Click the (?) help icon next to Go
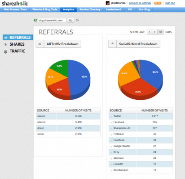Viewport: 185px width, 179px height. 77,21
